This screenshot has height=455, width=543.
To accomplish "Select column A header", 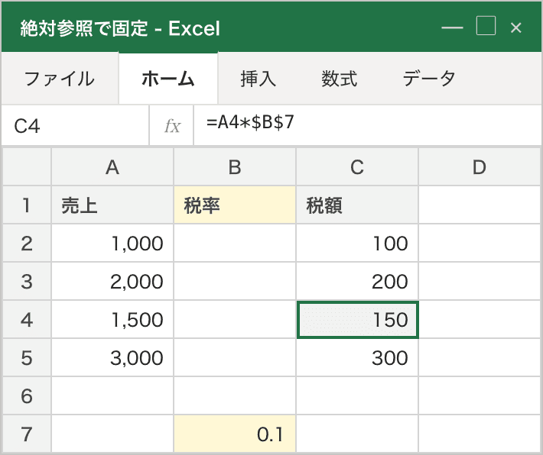I will pyautogui.click(x=112, y=167).
